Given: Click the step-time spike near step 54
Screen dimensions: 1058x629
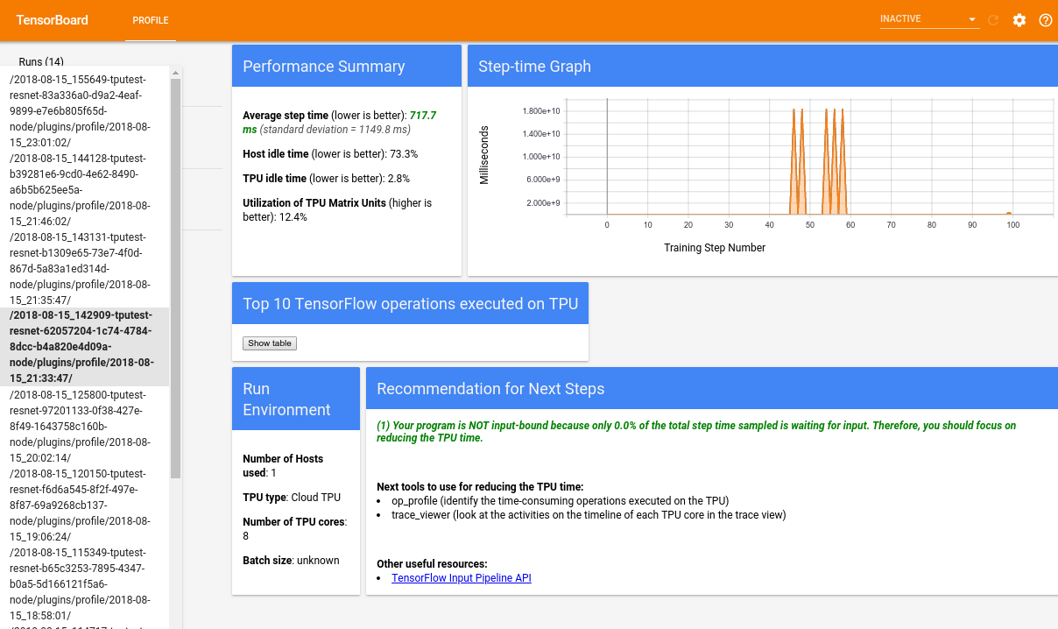Looking at the screenshot, I should [826, 162].
